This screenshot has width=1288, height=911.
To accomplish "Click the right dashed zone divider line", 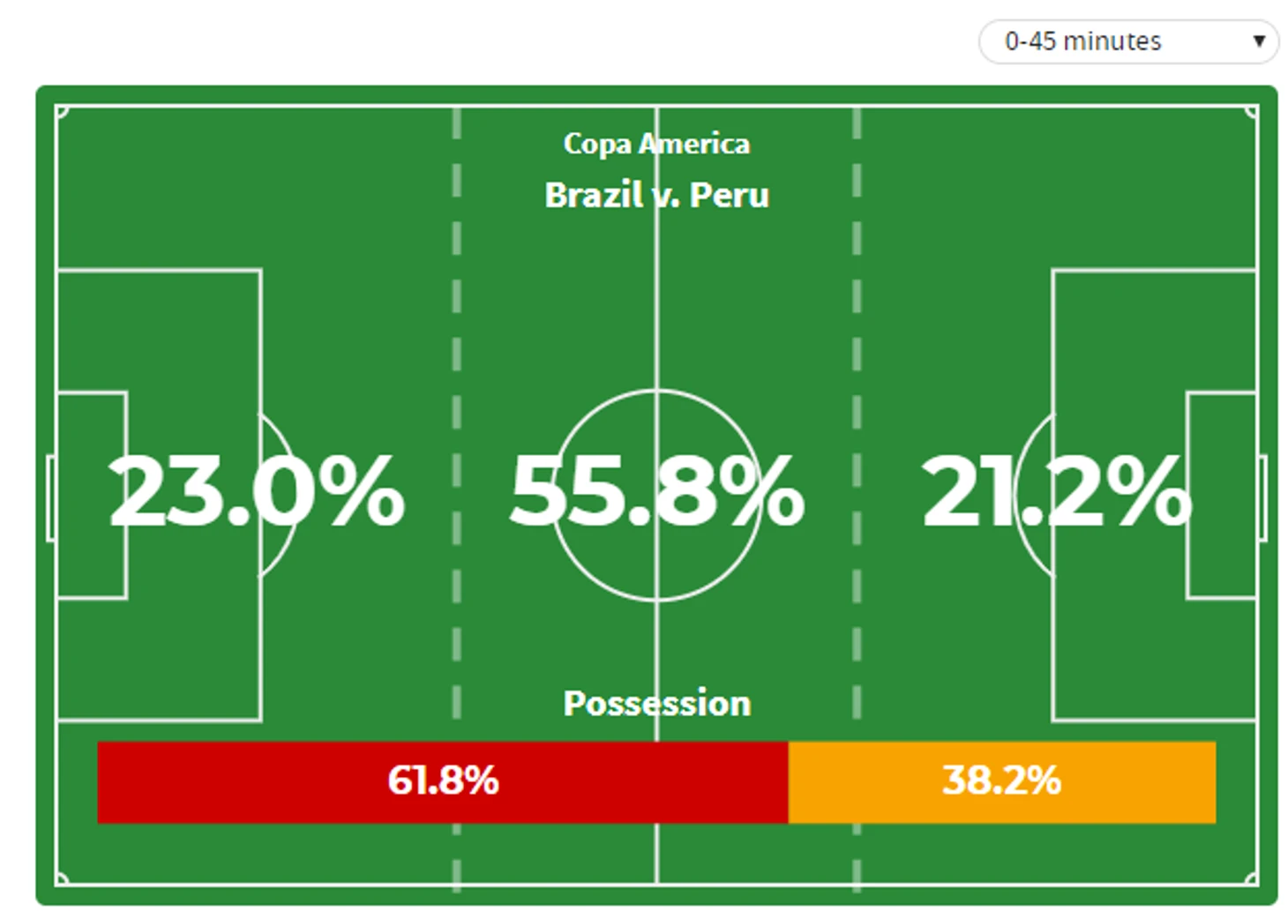I will point(857,496).
